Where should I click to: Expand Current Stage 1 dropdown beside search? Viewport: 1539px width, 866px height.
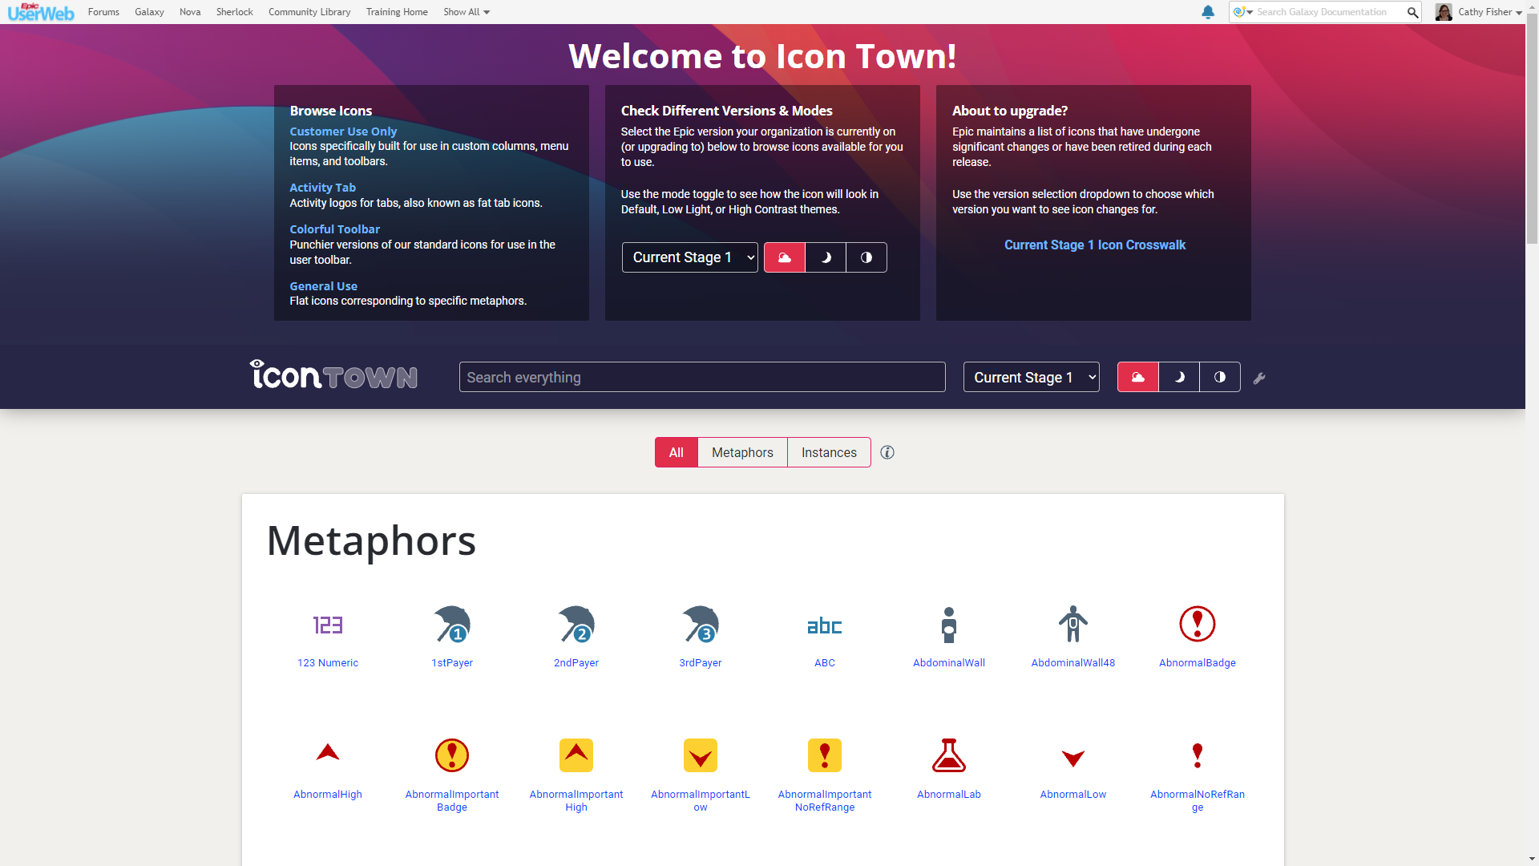click(x=1032, y=377)
